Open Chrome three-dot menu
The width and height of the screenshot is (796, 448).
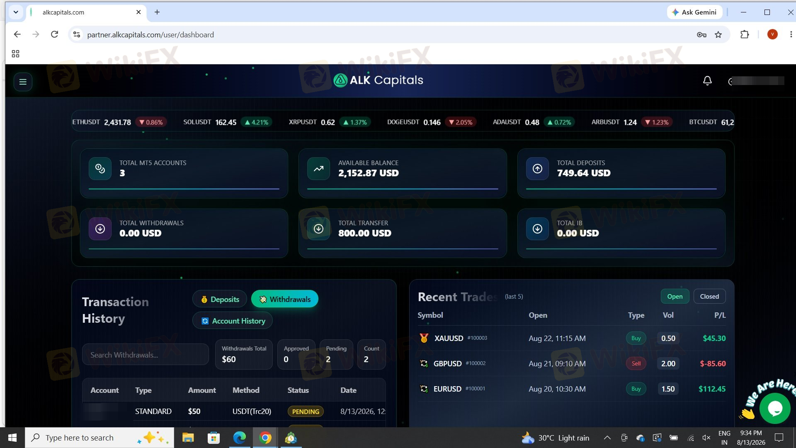791,34
